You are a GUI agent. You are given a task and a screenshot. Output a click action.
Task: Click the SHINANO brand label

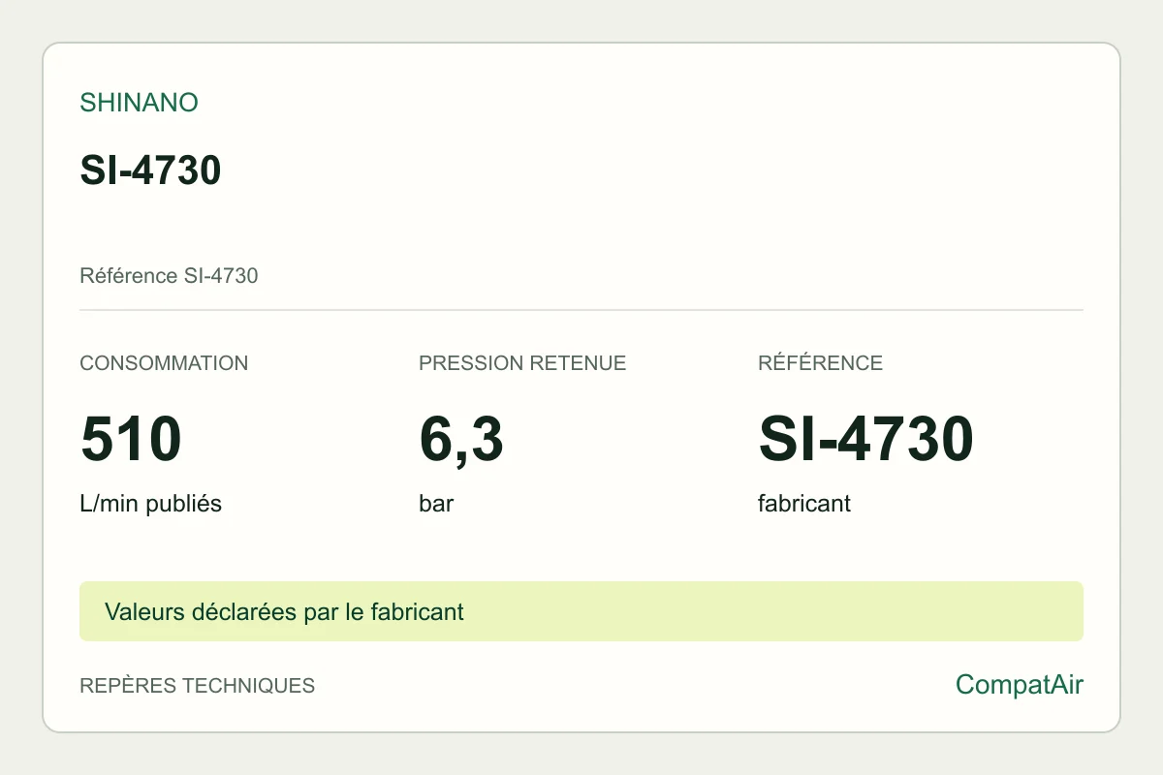139,103
